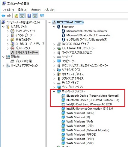Image resolution: width=128 pixels, height=147 pixels.
Task: Toggle the Show/Hide Action Pane icon
Action: click(x=35, y=16)
